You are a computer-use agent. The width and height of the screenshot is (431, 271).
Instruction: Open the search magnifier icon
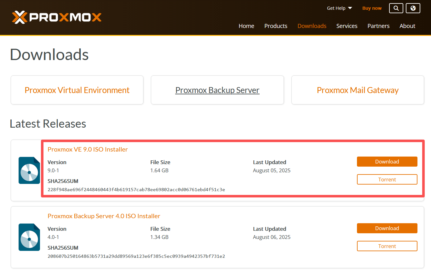396,8
